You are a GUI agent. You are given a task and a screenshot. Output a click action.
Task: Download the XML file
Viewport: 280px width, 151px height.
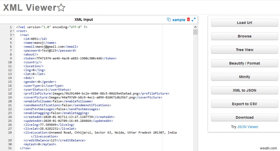[244, 117]
